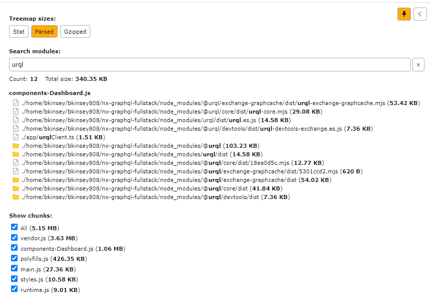This screenshot has height=294, width=430.
Task: Uncheck the vendor.js chunk
Action: 14,238
